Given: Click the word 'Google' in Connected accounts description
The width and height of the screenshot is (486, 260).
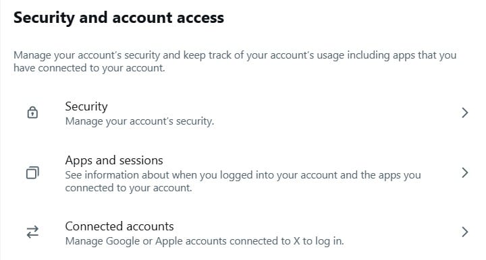Looking at the screenshot, I should 123,241.
